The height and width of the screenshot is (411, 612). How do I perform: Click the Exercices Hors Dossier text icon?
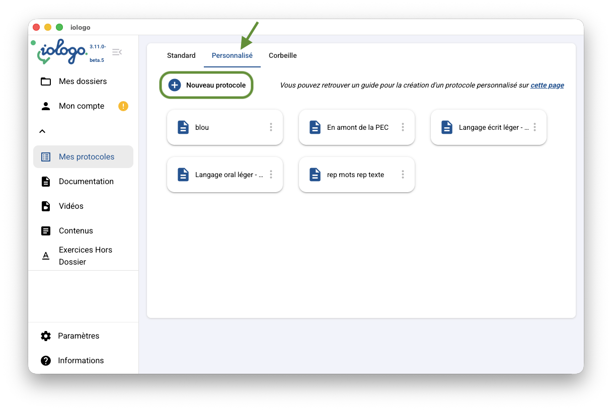tap(46, 256)
